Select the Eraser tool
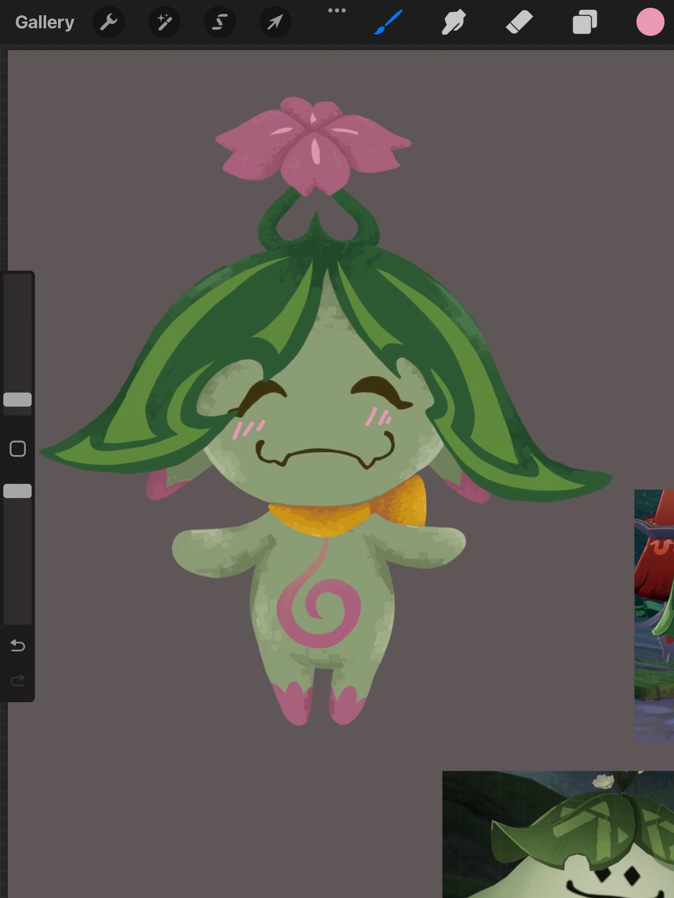 pos(520,22)
